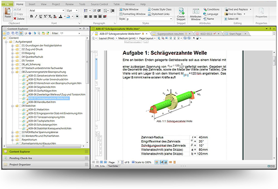
Task: Toggle Underline formatting
Action: [x=41, y=17]
